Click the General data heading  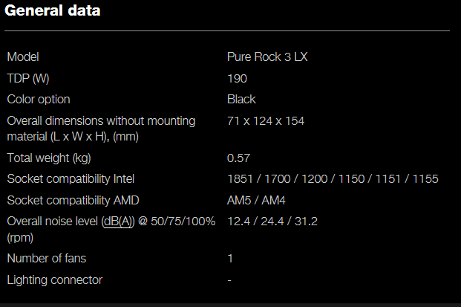pos(52,10)
